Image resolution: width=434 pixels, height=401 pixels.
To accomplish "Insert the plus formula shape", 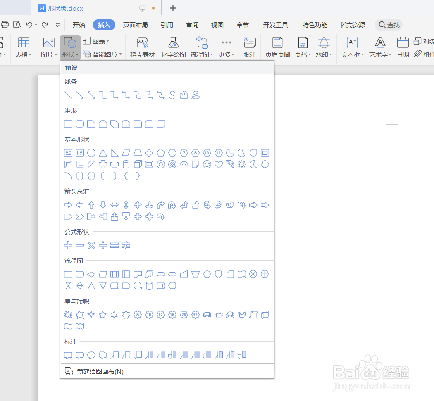I will pos(68,245).
